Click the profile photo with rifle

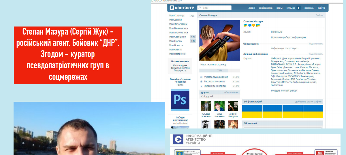pos(220,40)
